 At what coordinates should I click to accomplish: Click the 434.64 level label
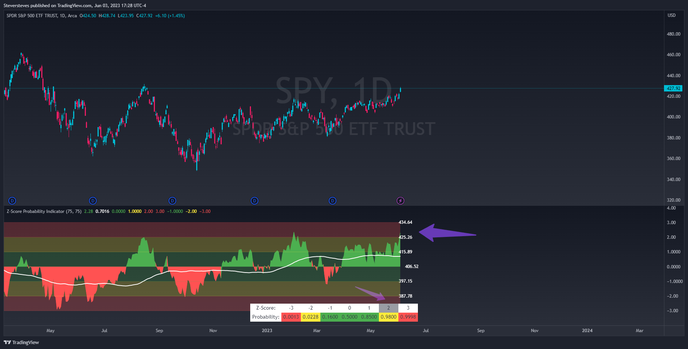pyautogui.click(x=406, y=222)
